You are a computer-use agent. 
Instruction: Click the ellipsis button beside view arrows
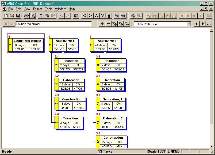tap(209, 24)
